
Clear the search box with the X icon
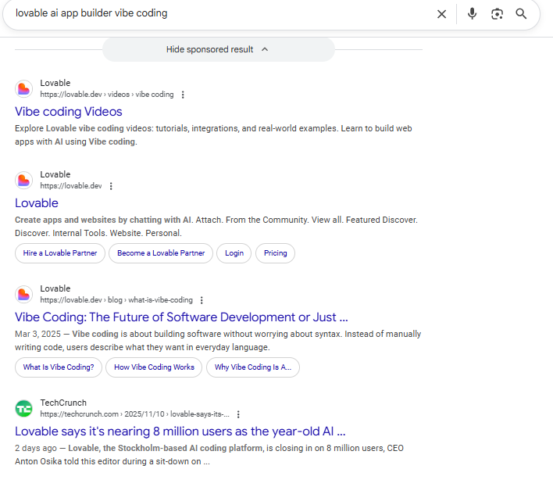pyautogui.click(x=441, y=14)
